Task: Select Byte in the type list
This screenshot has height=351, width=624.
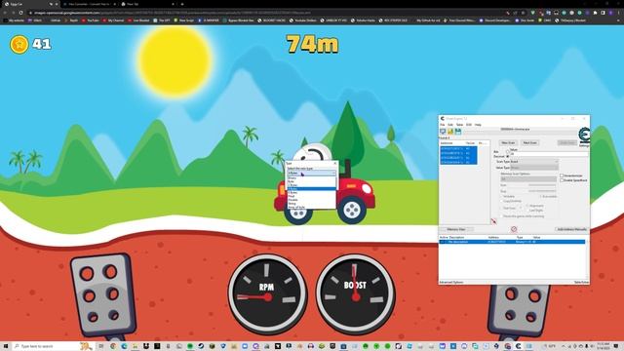Action: pos(311,181)
